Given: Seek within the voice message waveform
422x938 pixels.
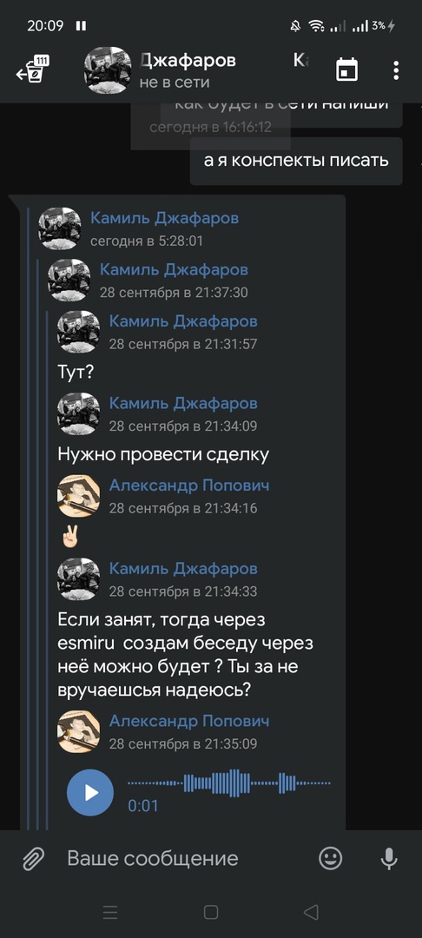Looking at the screenshot, I should tap(229, 783).
